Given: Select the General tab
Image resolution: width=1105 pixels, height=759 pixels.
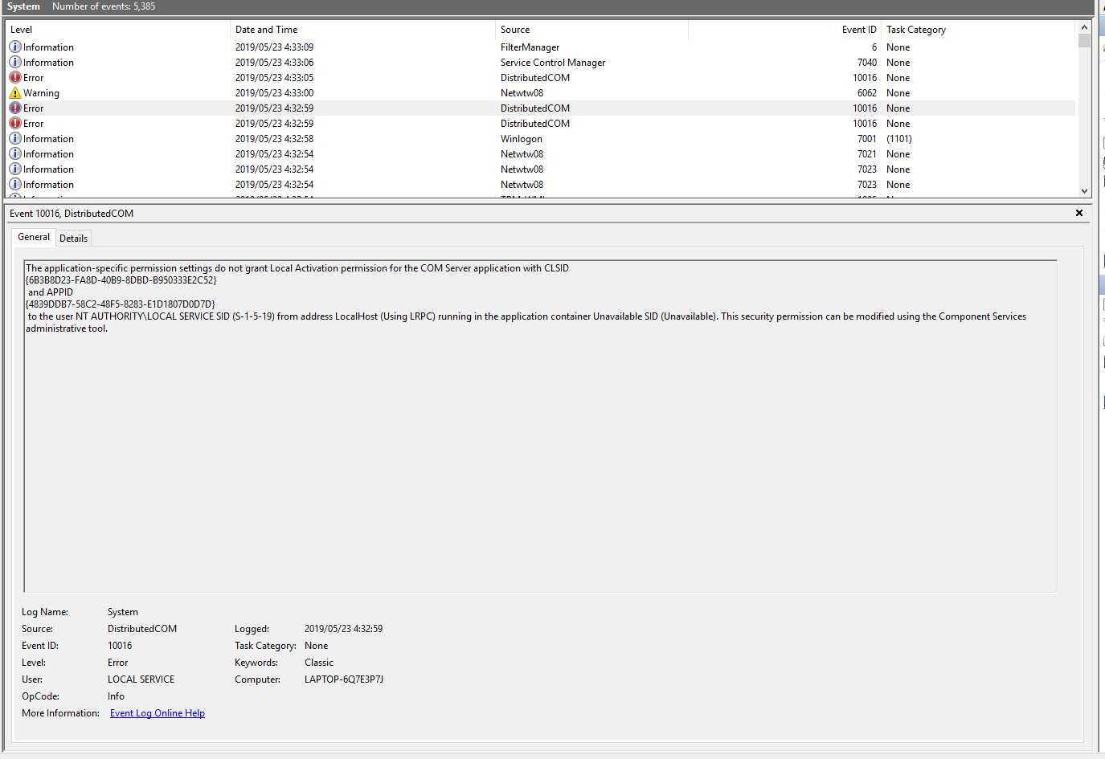Looking at the screenshot, I should click(33, 236).
